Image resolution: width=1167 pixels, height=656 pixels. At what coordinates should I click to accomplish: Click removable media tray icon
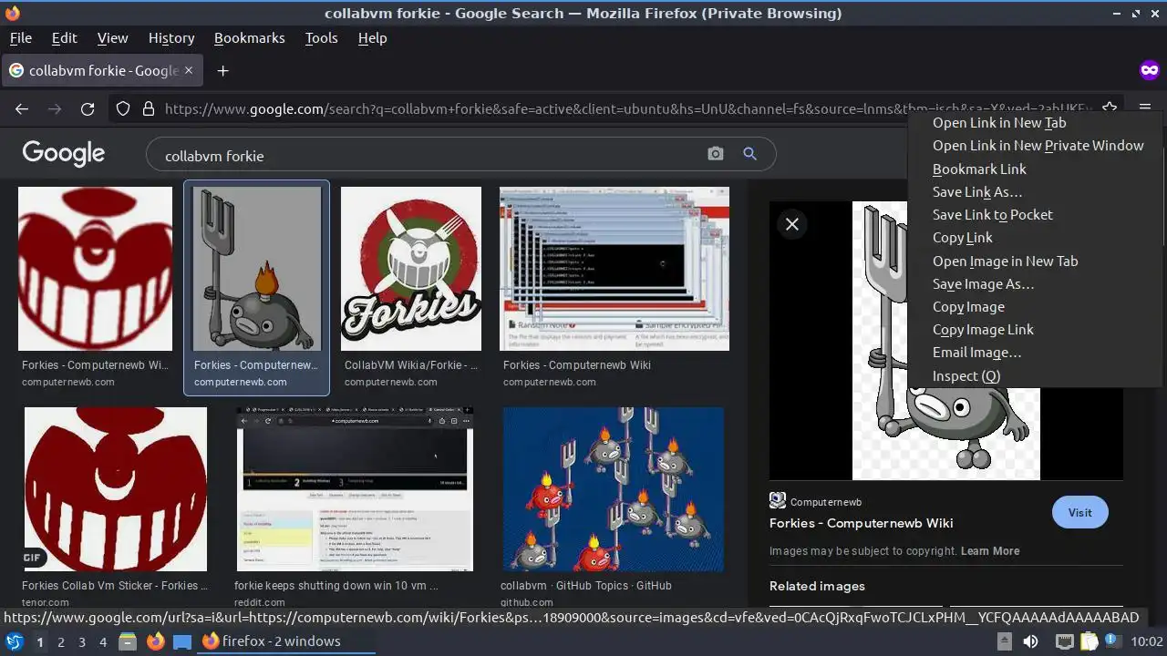click(x=1004, y=641)
